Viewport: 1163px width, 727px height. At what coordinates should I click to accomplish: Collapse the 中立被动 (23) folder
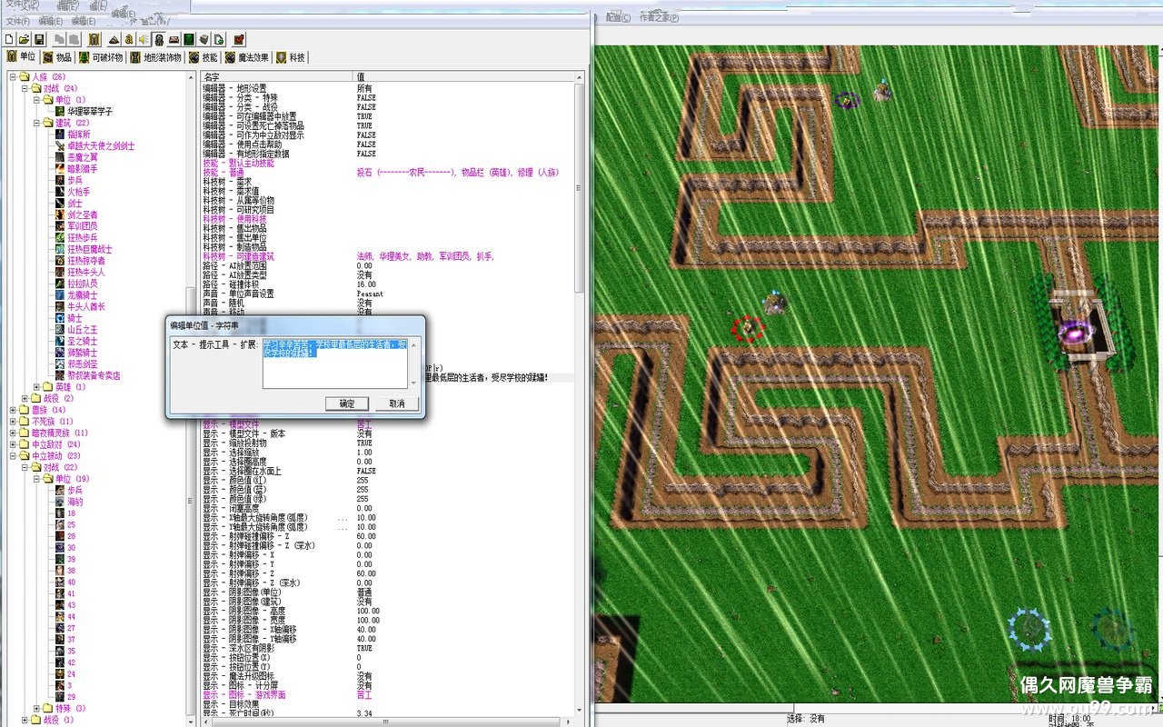(14, 455)
